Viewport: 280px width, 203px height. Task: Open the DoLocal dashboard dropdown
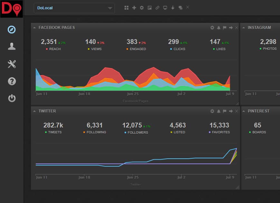tap(74, 8)
